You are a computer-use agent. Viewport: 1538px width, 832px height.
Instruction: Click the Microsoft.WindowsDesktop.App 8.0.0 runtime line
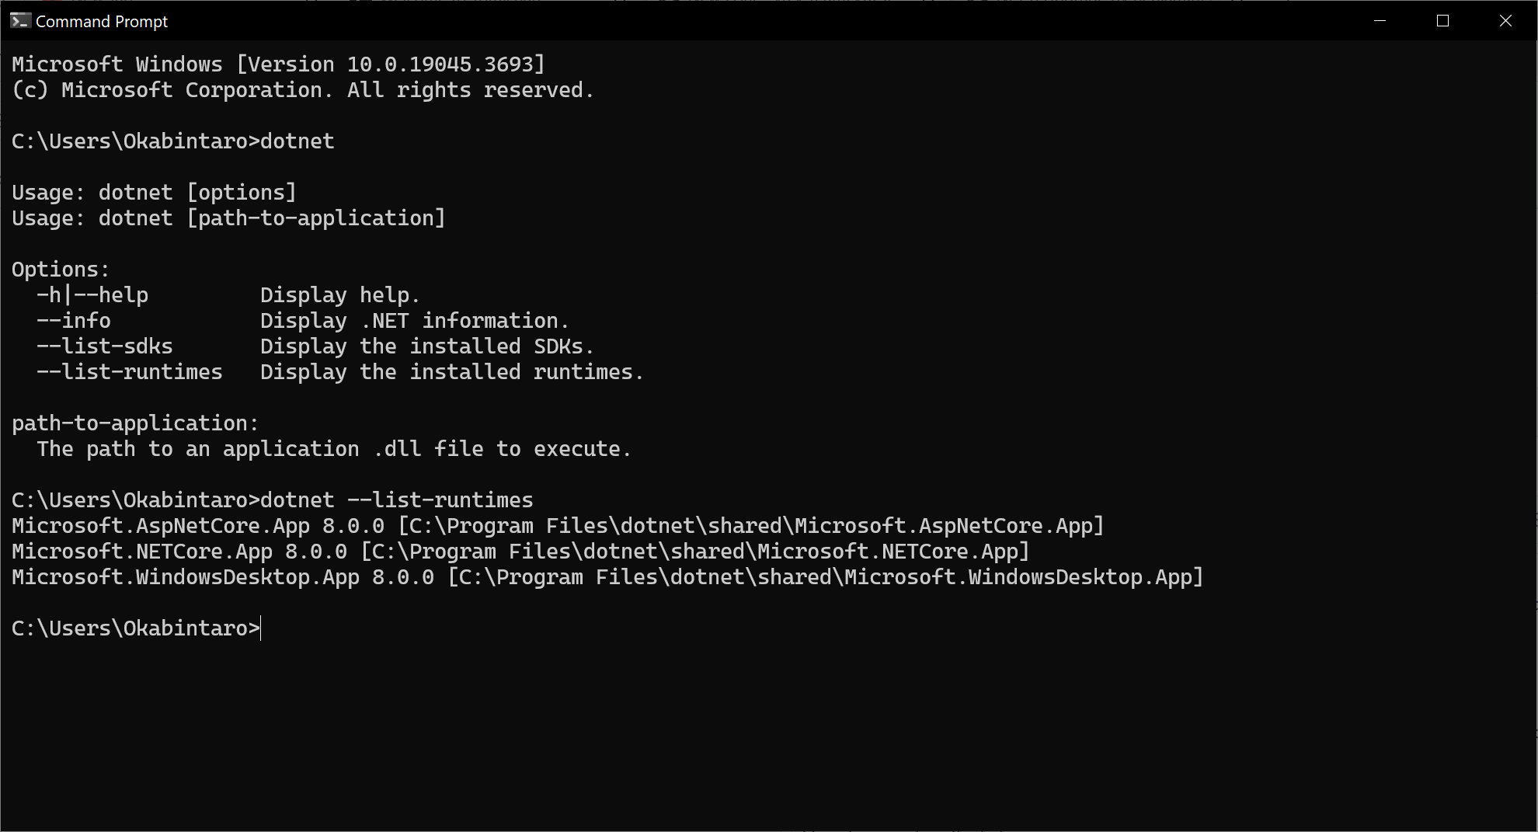[x=606, y=576]
